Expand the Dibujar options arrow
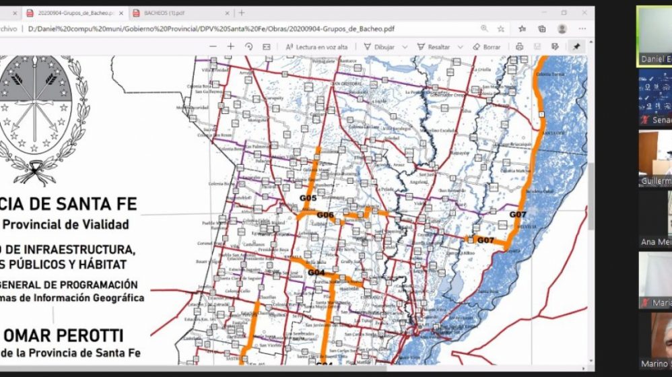 pos(405,47)
